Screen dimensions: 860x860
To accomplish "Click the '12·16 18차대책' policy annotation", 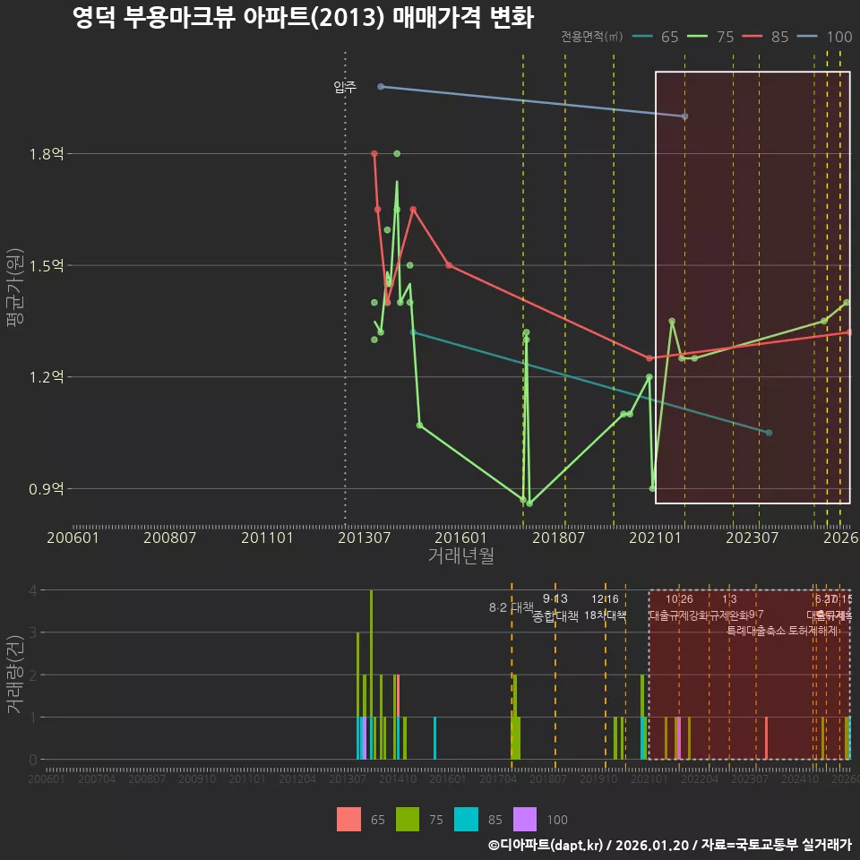I will [605, 607].
